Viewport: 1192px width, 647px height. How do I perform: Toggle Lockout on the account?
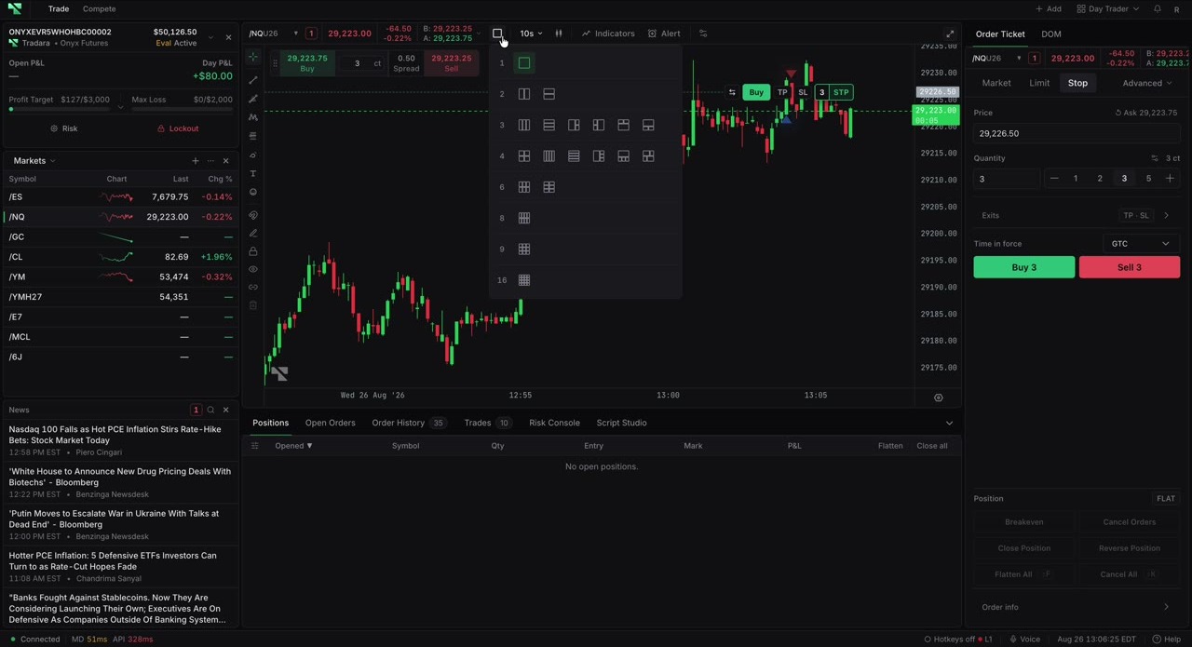(x=177, y=128)
